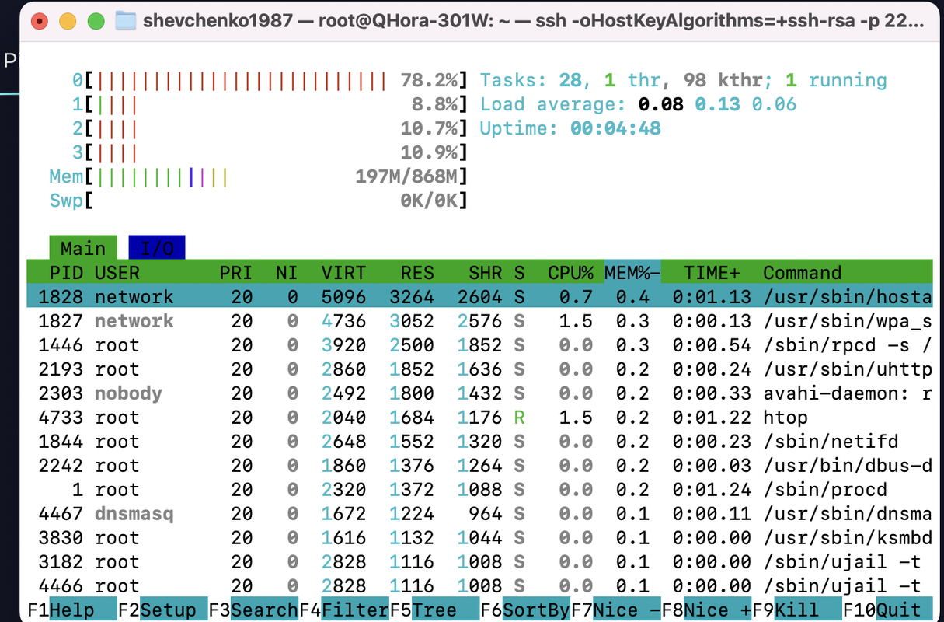Sort by RES column header
The image size is (944, 622).
(x=417, y=272)
